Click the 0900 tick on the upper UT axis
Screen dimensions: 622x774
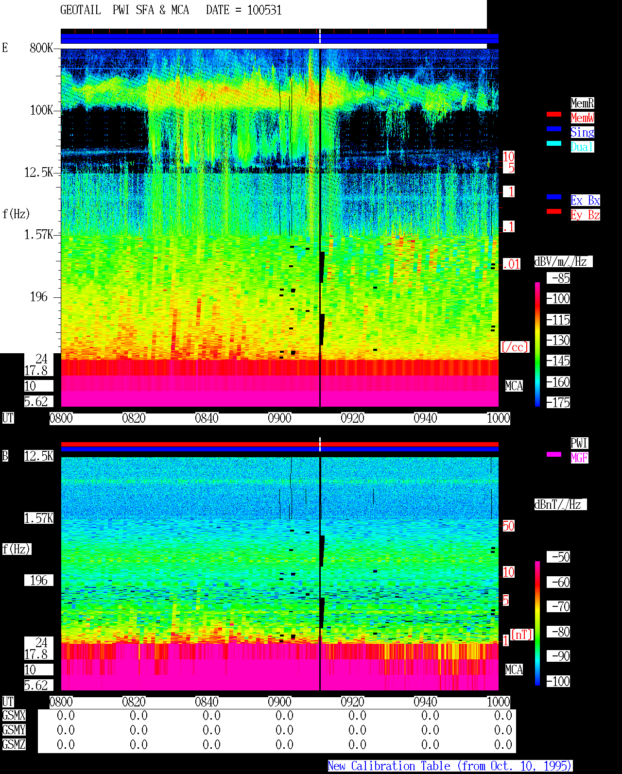pyautogui.click(x=279, y=418)
